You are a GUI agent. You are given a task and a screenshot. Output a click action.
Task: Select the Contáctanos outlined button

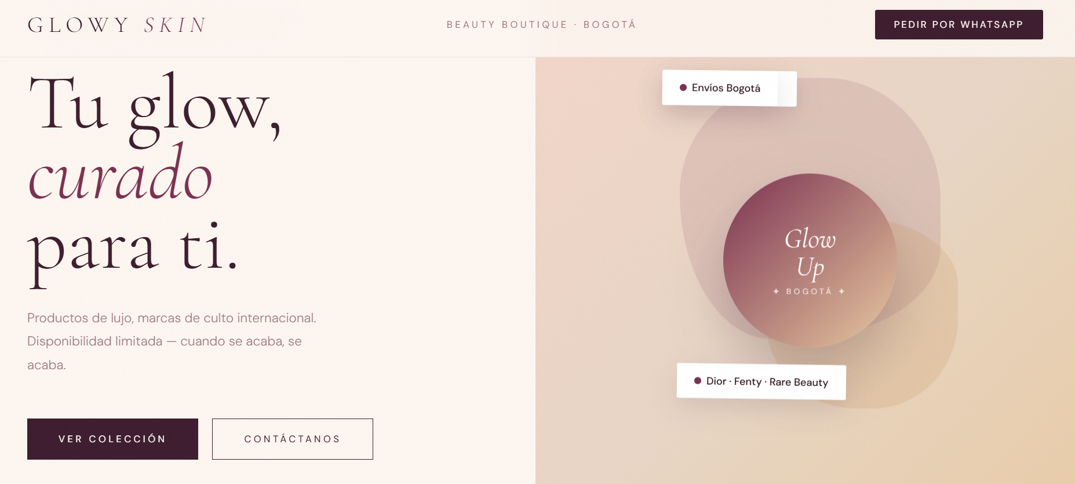[x=293, y=439]
